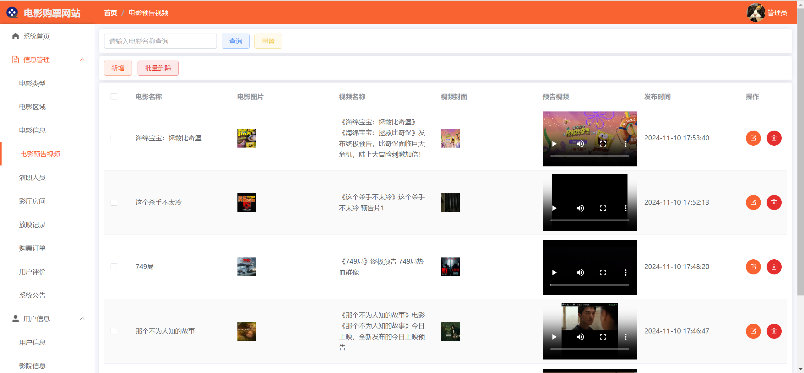This screenshot has height=373, width=804.
Task: Check the 749局 row checkbox
Action: tap(114, 267)
